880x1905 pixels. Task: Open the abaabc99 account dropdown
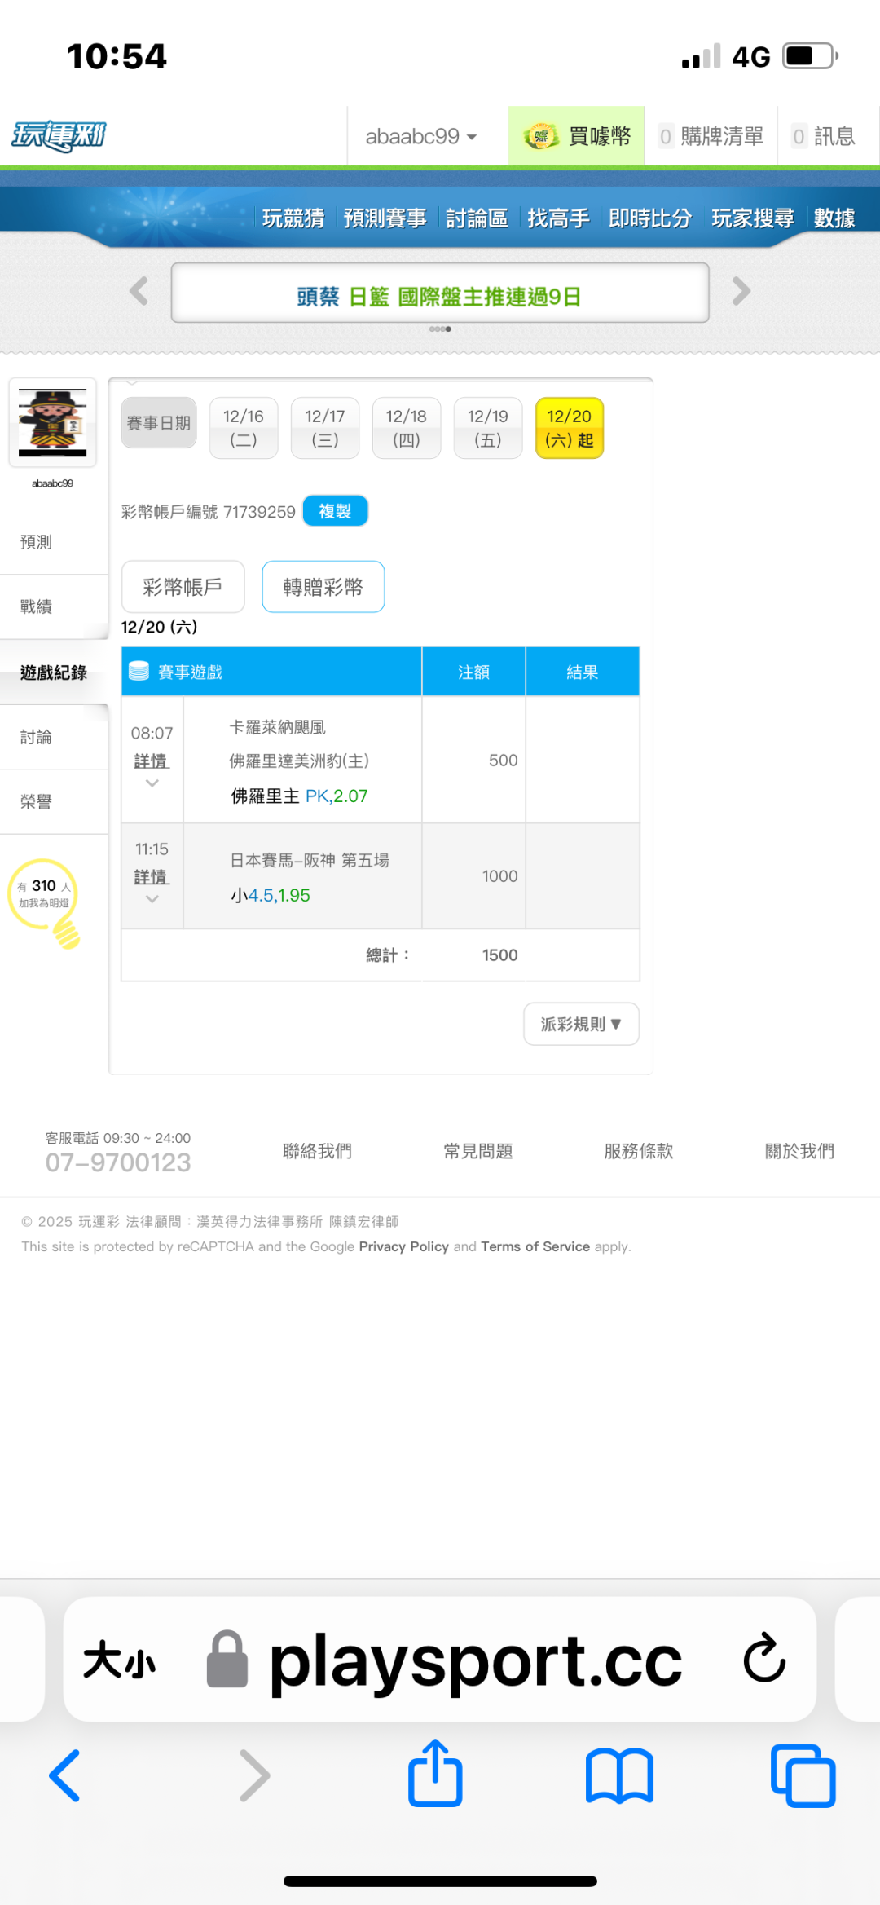coord(421,136)
